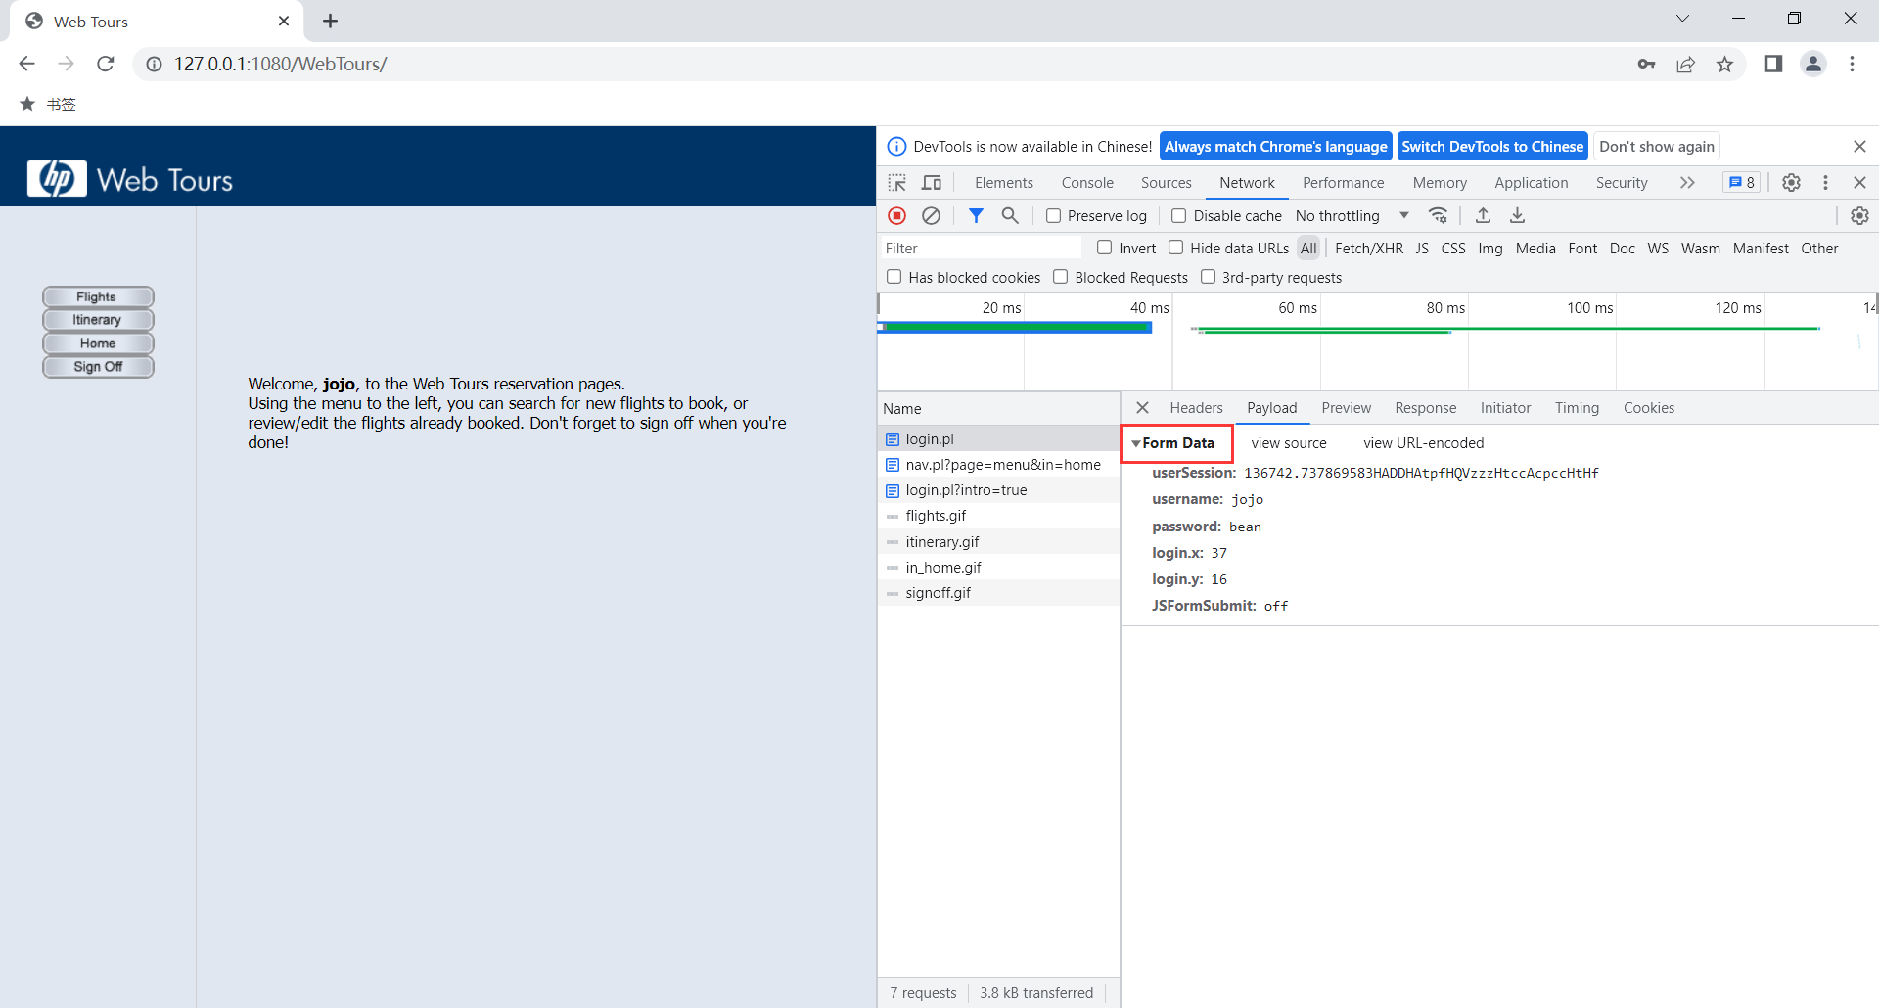
Task: Open DevTools settings gear icon
Action: [1791, 183]
